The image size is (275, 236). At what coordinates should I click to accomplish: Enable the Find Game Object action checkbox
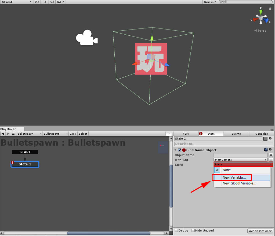(x=179, y=150)
